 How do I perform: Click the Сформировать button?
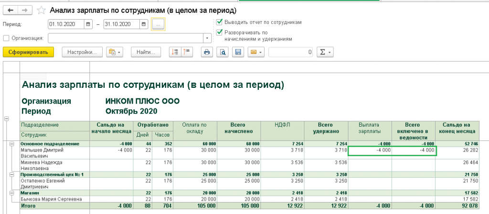[x=28, y=52]
